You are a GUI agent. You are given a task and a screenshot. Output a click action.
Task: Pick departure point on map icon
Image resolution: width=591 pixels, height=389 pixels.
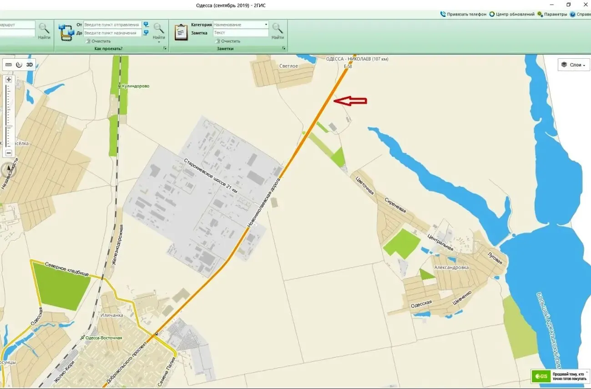click(146, 25)
